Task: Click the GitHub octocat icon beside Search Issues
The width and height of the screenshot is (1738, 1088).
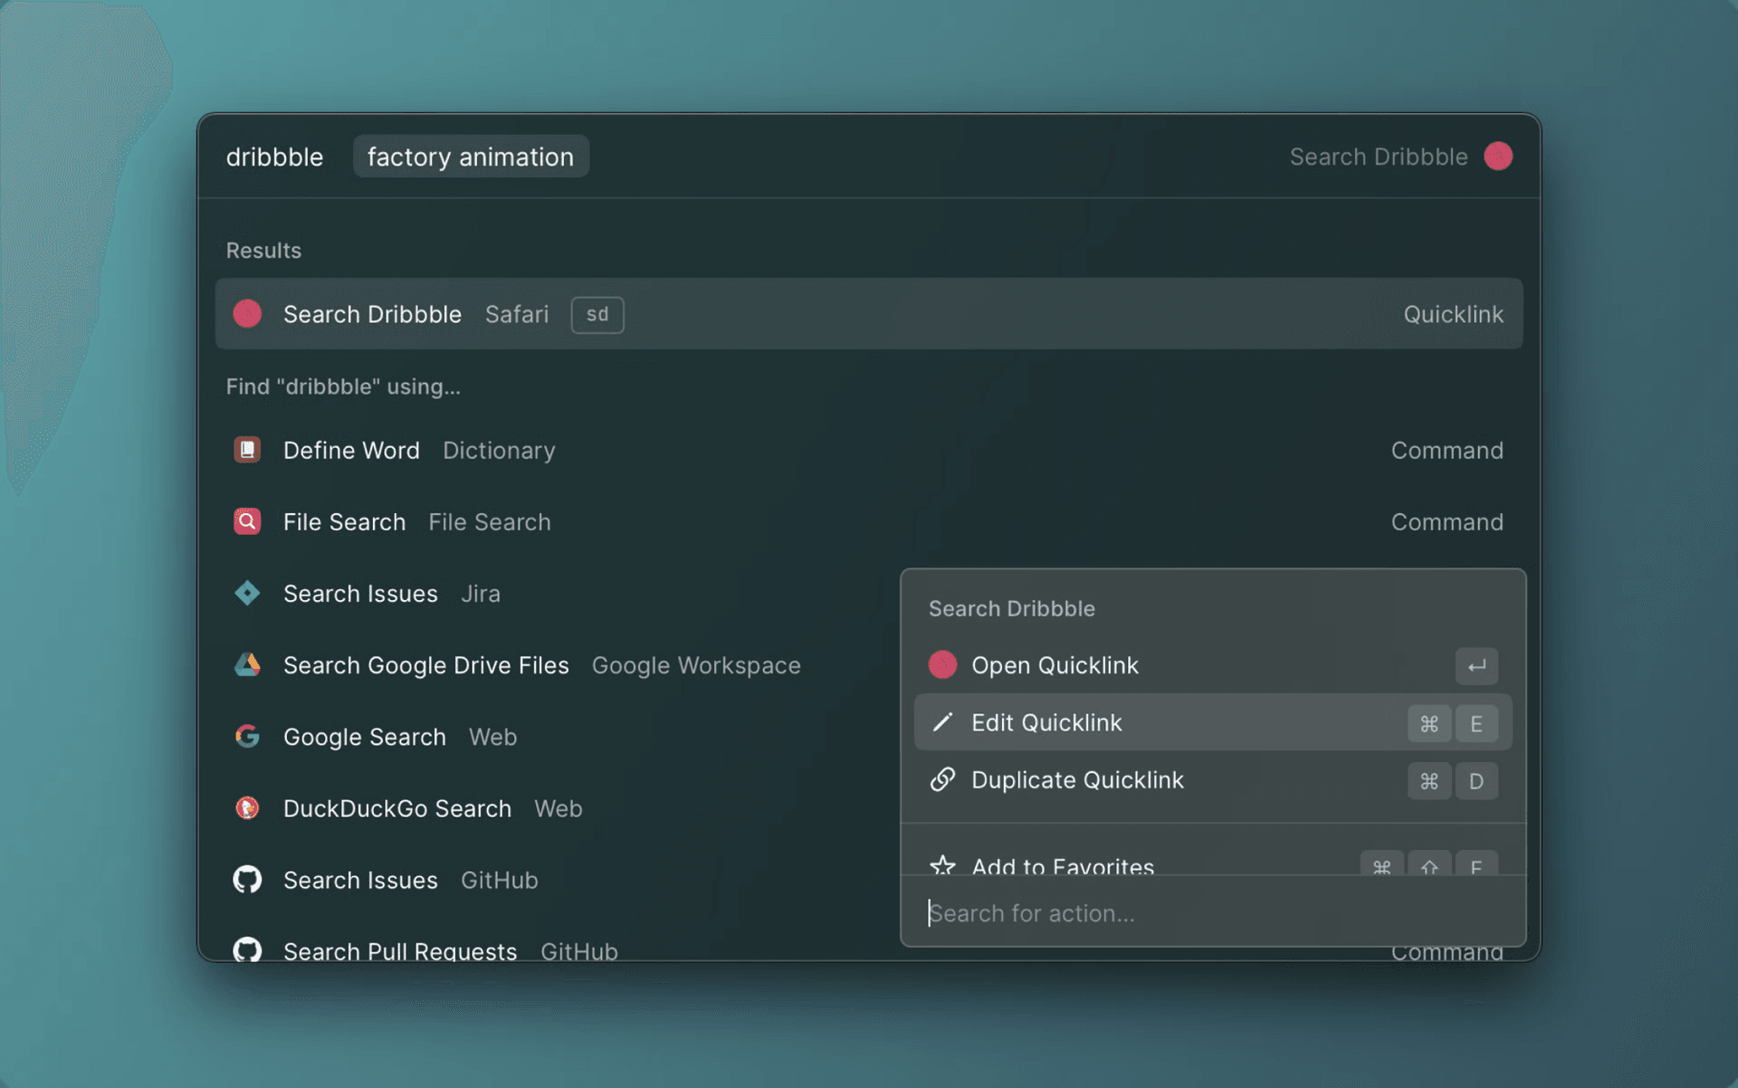Action: 246,879
